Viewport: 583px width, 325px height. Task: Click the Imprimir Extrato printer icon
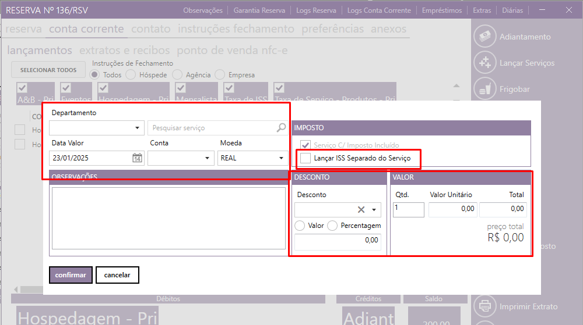pyautogui.click(x=484, y=306)
